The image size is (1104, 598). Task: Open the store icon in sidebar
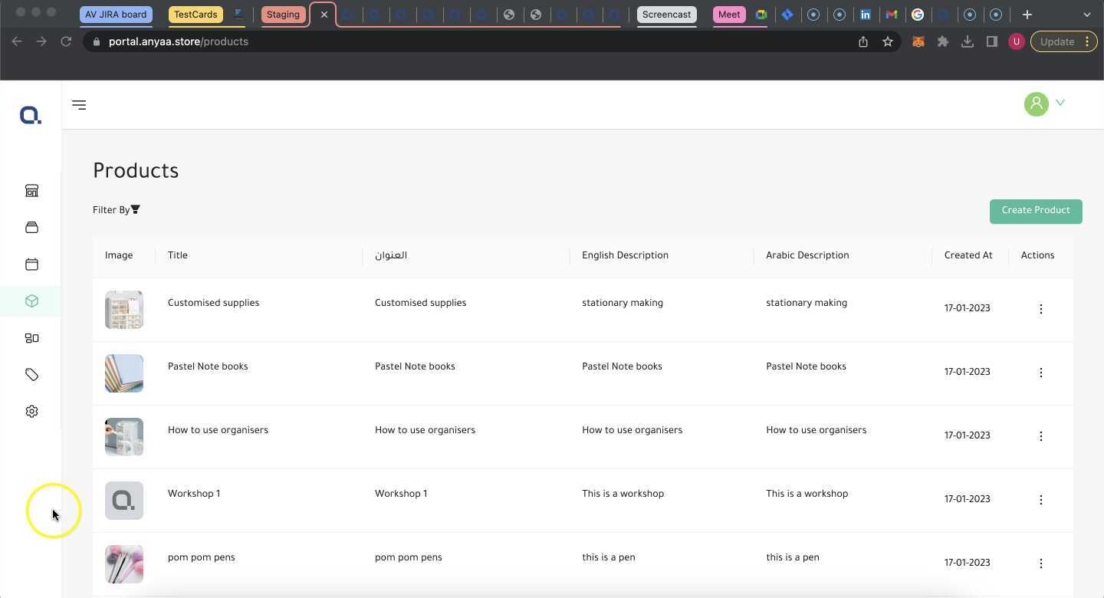pos(31,191)
